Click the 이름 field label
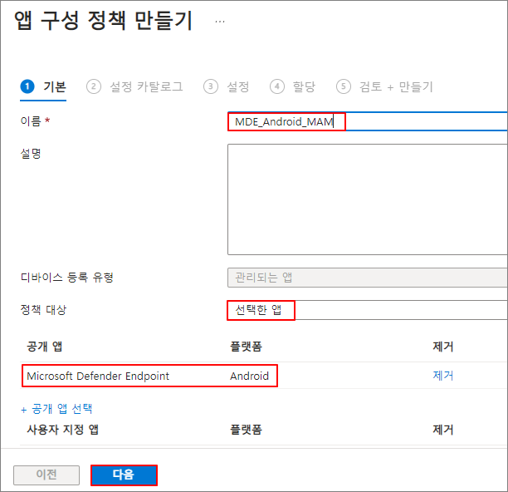 coord(31,121)
